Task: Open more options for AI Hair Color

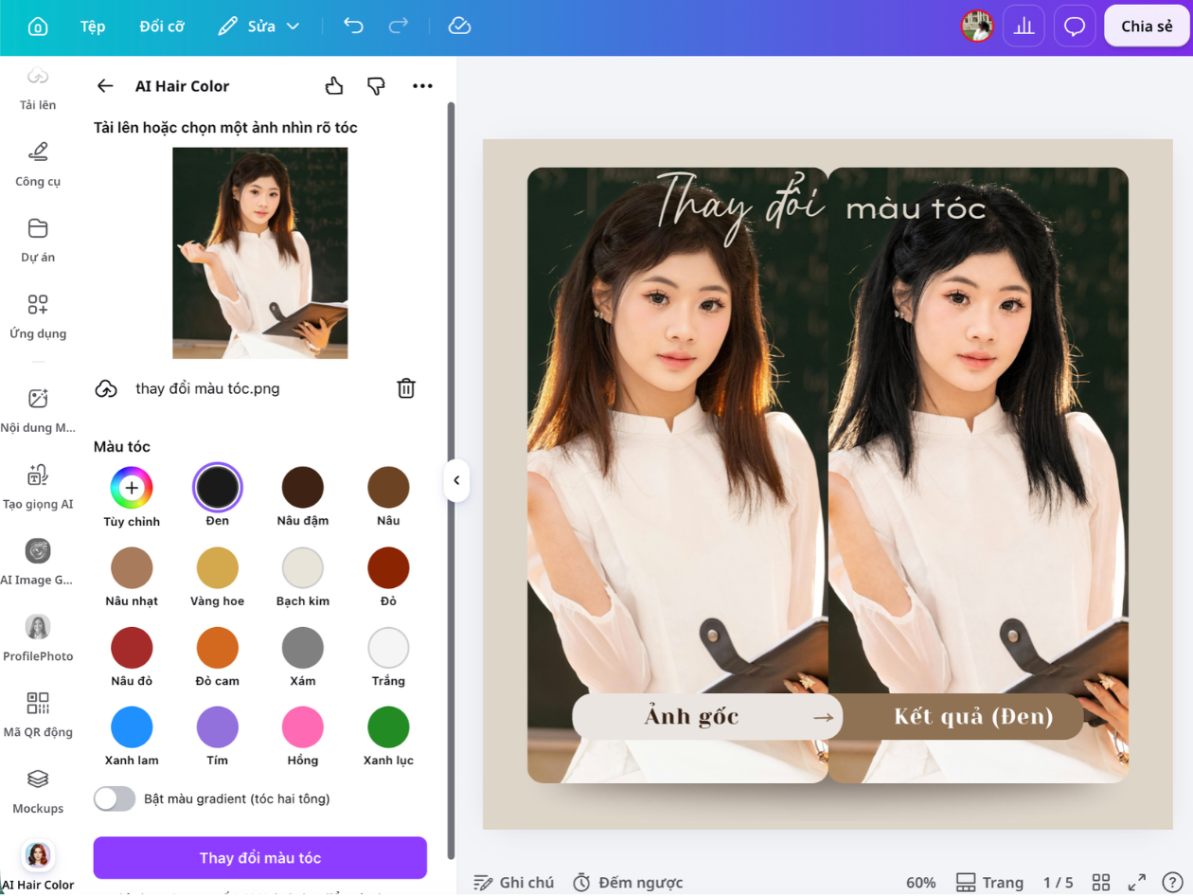Action: 422,86
